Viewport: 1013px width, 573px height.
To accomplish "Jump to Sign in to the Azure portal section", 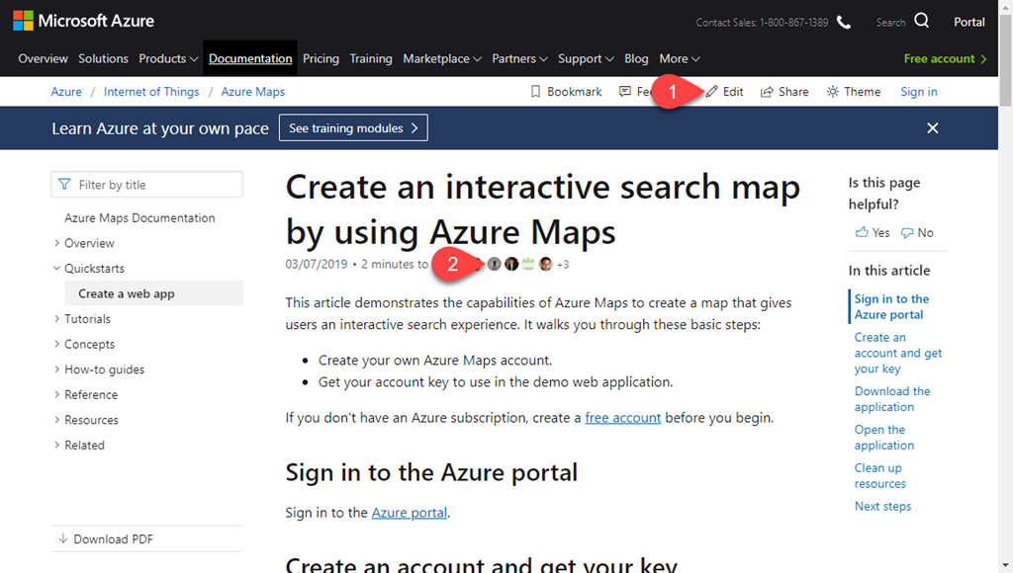I will pyautogui.click(x=891, y=306).
